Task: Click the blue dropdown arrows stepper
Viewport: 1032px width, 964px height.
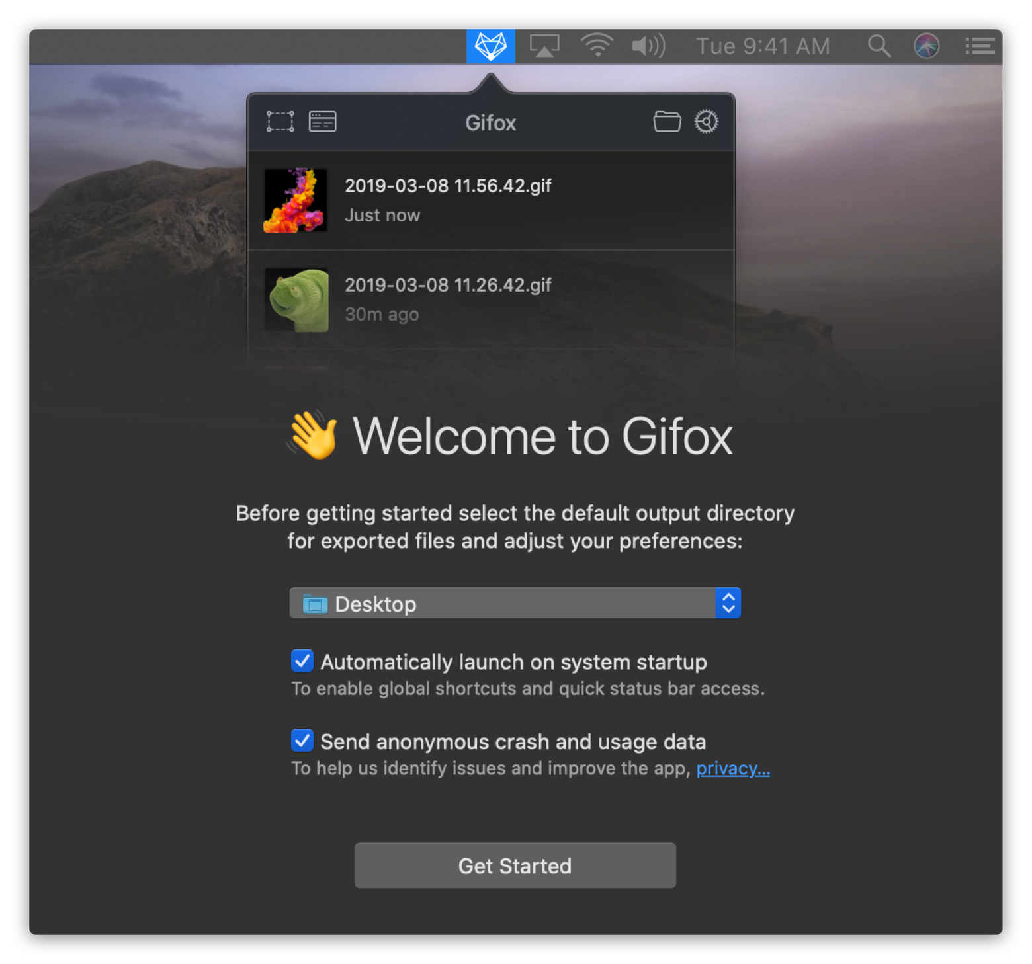Action: [x=728, y=603]
